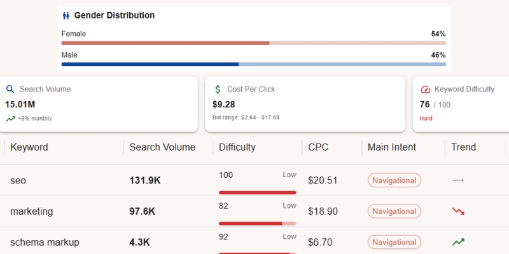The height and width of the screenshot is (254, 509).
Task: Sort by the Keyword column header
Action: coord(29,147)
